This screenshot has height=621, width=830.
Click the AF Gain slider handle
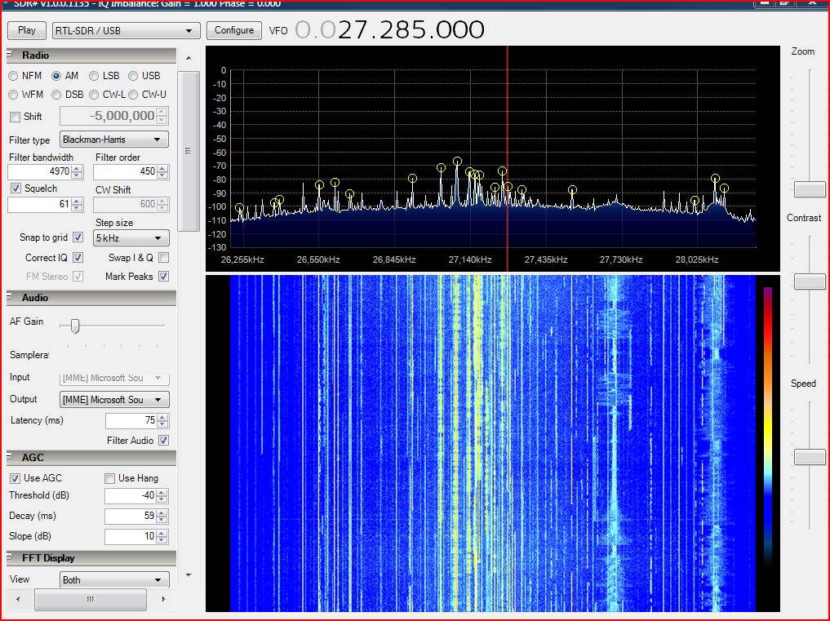pos(75,326)
